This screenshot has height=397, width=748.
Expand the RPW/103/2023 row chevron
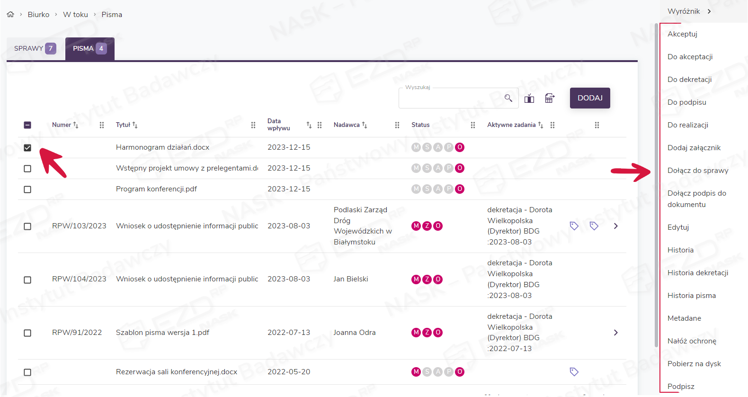coord(615,226)
